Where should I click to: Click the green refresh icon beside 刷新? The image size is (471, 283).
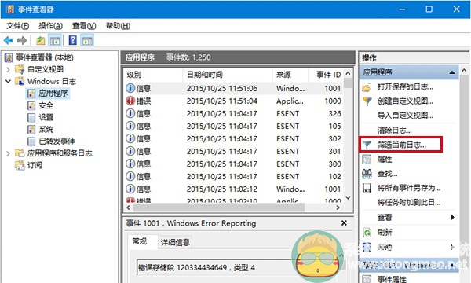click(367, 232)
